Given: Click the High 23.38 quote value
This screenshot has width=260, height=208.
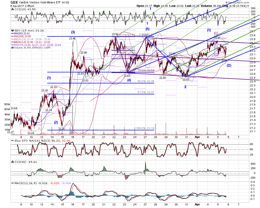Looking at the screenshot, I should point(161,6).
